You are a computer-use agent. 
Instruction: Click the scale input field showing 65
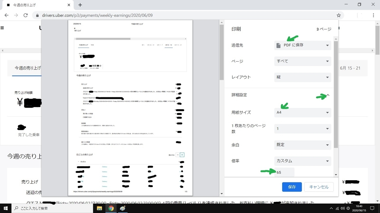(284, 172)
